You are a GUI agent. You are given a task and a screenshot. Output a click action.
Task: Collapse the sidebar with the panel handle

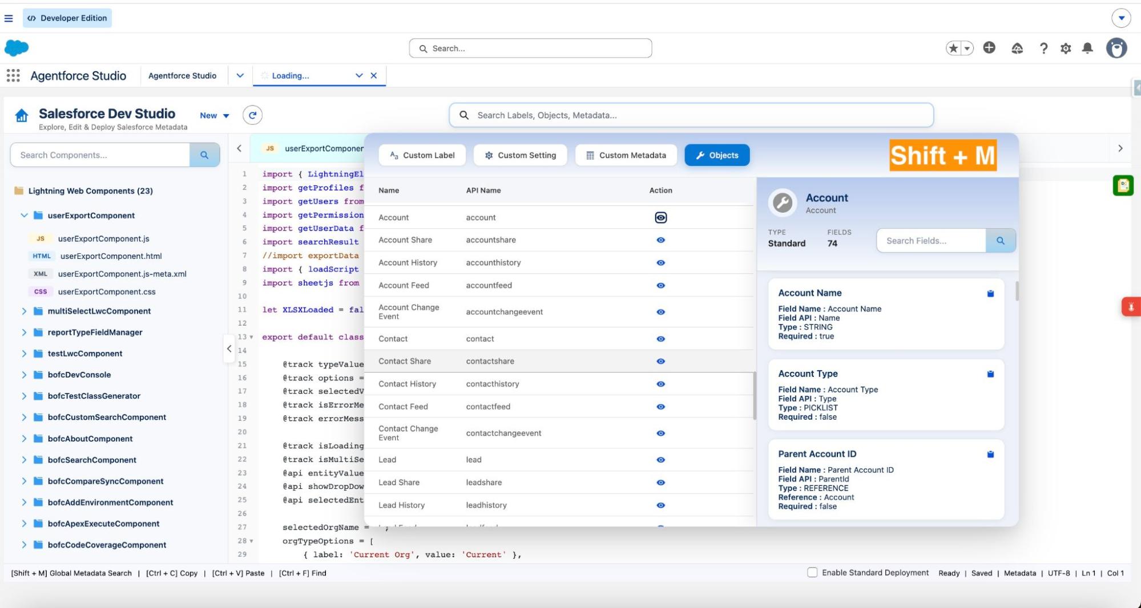229,348
